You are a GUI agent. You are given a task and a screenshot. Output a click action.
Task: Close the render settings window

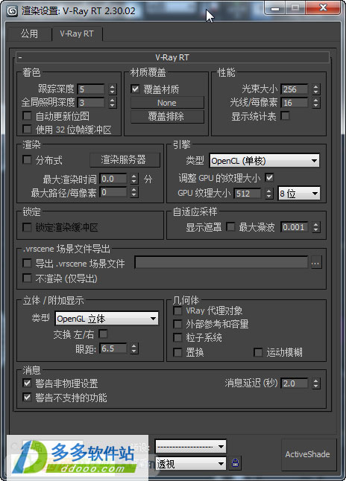pos(324,8)
